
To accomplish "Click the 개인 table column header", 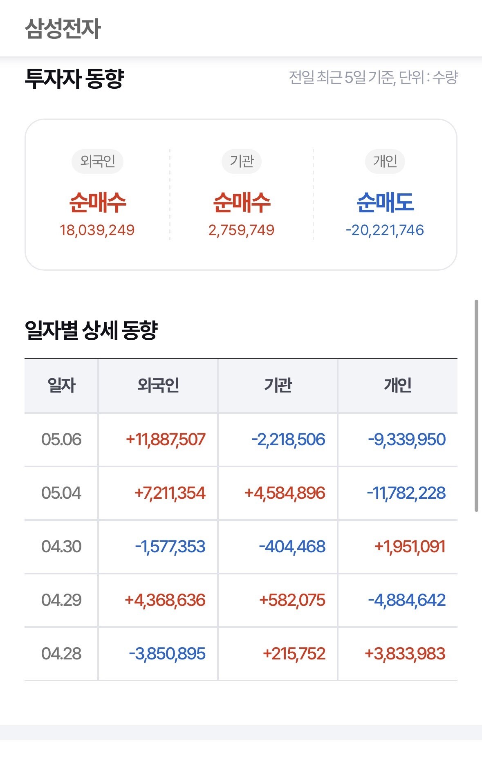I will pyautogui.click(x=398, y=386).
